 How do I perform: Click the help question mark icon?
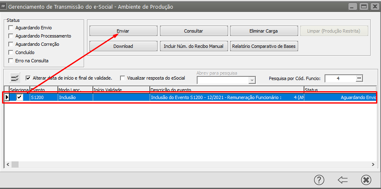(319, 180)
